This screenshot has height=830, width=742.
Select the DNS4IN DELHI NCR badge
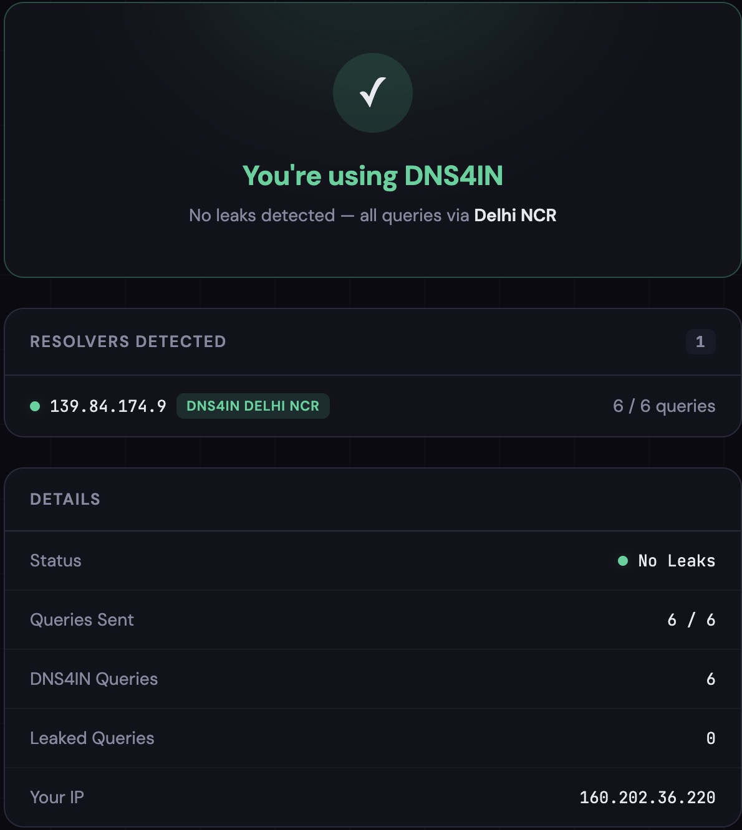[253, 406]
